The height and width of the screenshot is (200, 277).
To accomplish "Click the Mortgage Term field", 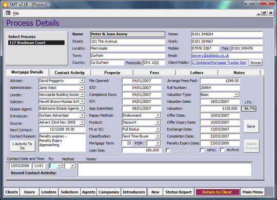I will [x=127, y=143].
